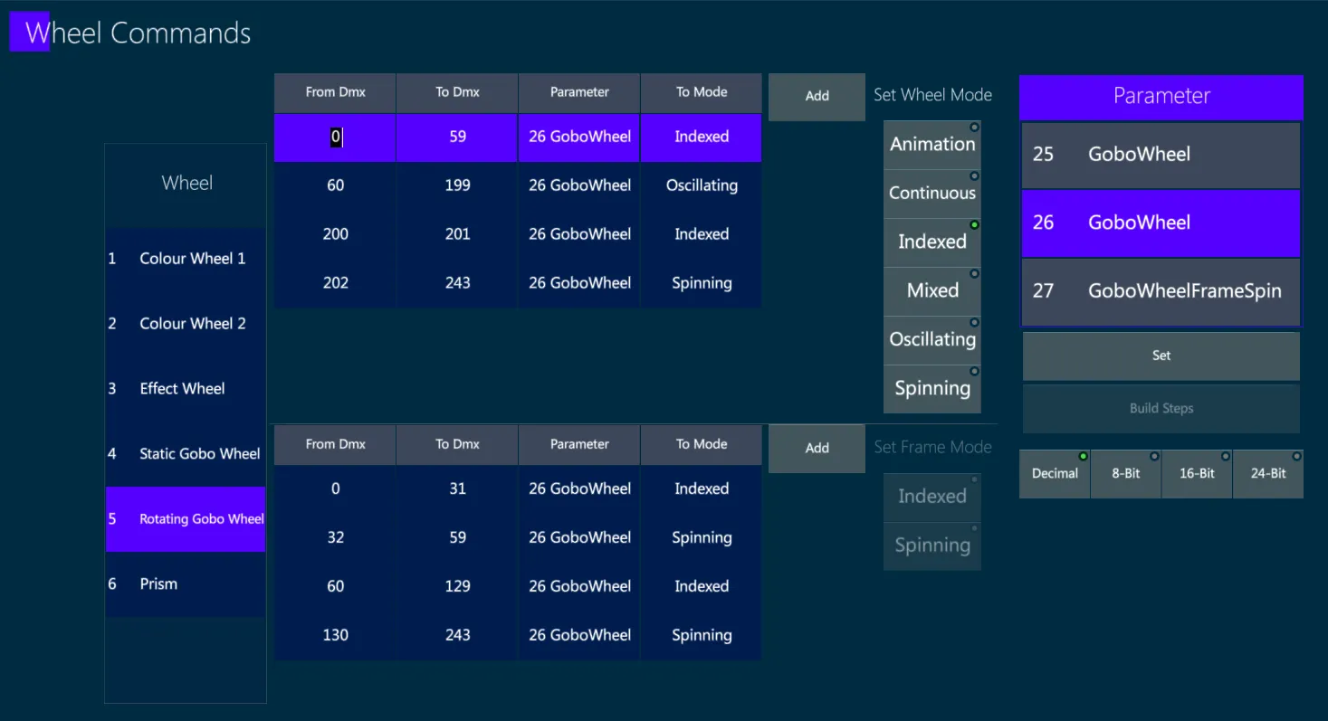Viewport: 1328px width, 721px height.
Task: Set wheel mode to Animation
Action: click(x=932, y=145)
